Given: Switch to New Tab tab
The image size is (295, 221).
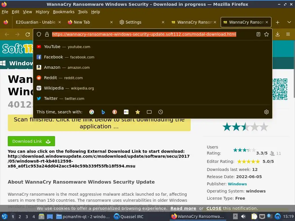Looking at the screenshot, I should 88,22.
